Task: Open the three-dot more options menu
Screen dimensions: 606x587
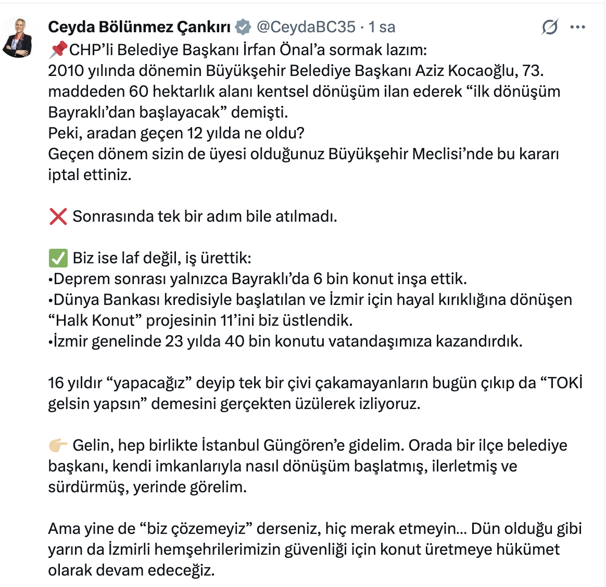Action: point(578,27)
